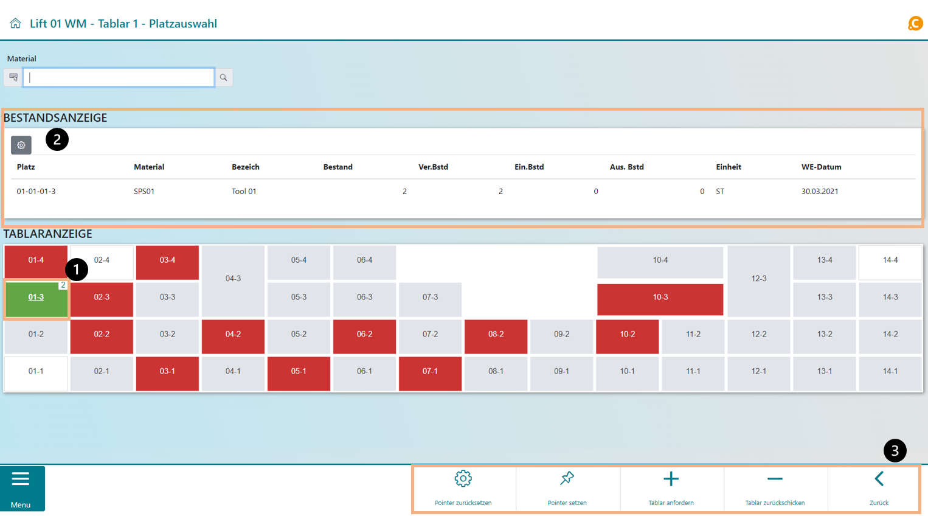Click Pointer zurücksetzen gear button
Image resolution: width=928 pixels, height=516 pixels.
(x=463, y=488)
